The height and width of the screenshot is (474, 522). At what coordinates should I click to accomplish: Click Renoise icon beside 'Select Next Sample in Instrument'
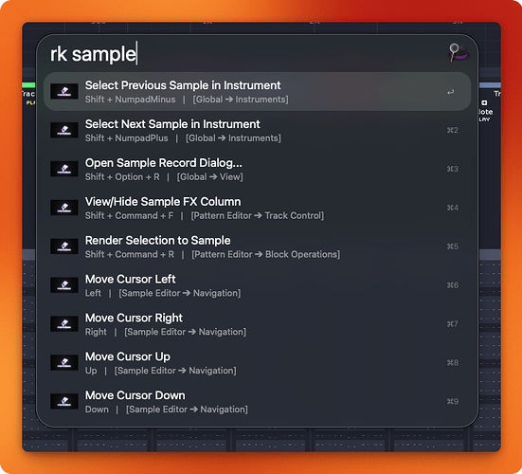(x=64, y=130)
